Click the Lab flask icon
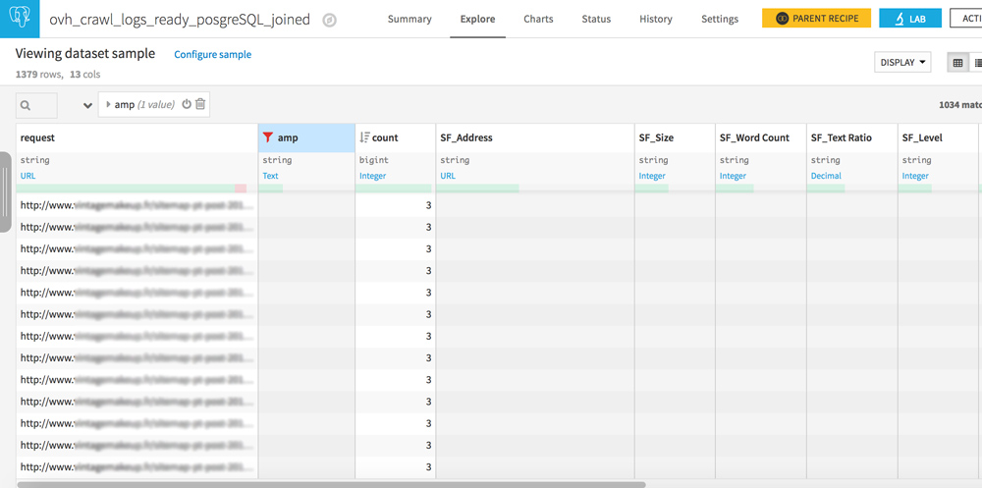Viewport: 982px width, 488px height. click(899, 19)
